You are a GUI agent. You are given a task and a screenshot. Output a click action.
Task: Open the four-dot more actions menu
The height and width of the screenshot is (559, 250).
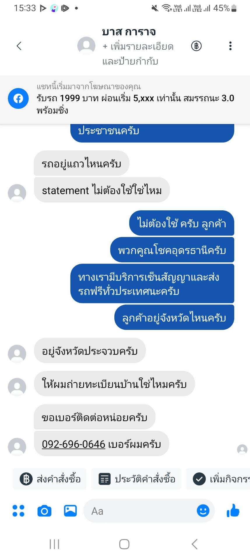pos(18,511)
